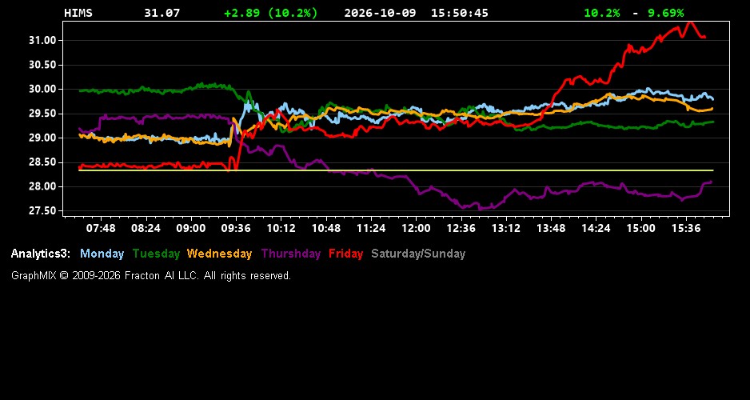Select the Thurshday legend label

pyautogui.click(x=291, y=254)
